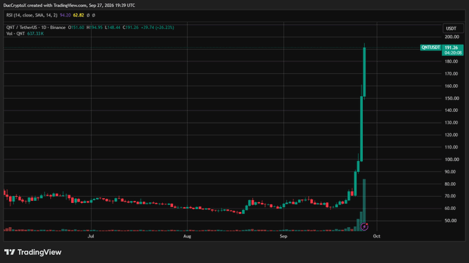Click the open price O151.60
Screen dimensions: 469x263
[76, 27]
